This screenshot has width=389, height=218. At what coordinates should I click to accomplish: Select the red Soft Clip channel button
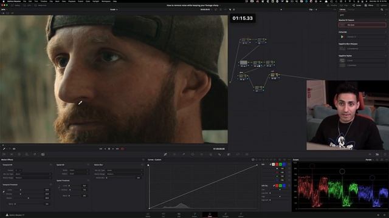pos(277,186)
